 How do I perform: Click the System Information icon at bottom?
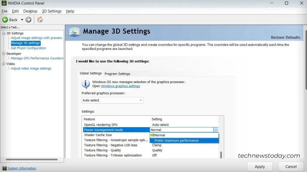(x=4, y=168)
